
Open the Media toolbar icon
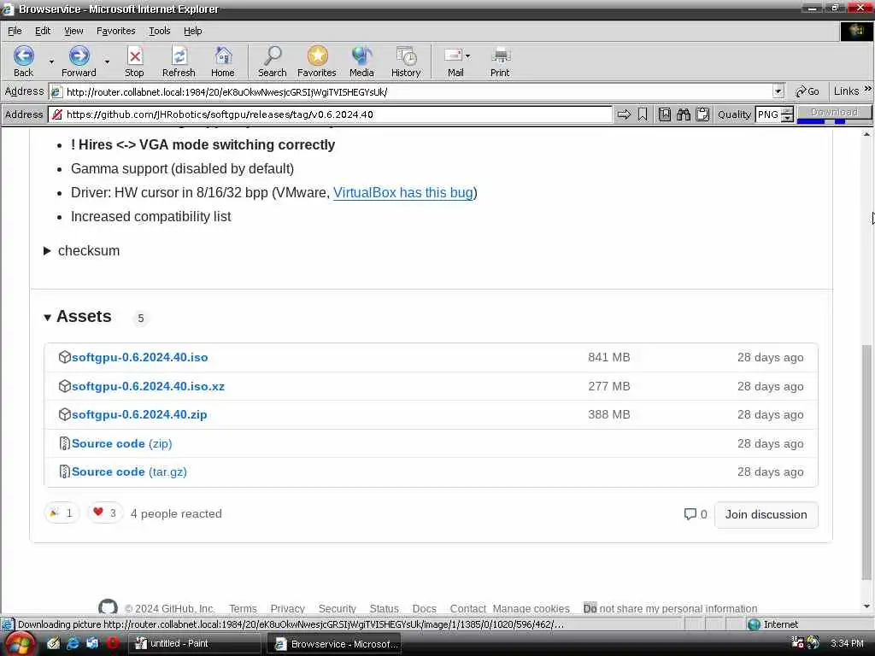tap(361, 56)
